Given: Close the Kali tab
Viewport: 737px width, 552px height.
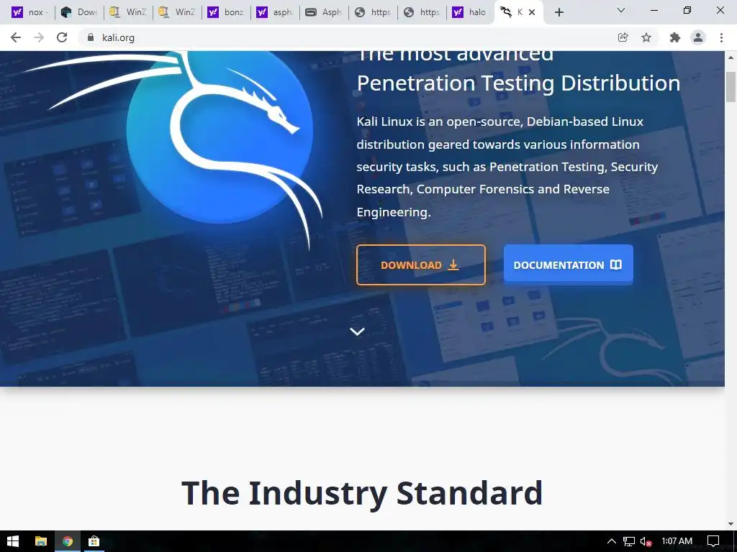Looking at the screenshot, I should (532, 12).
